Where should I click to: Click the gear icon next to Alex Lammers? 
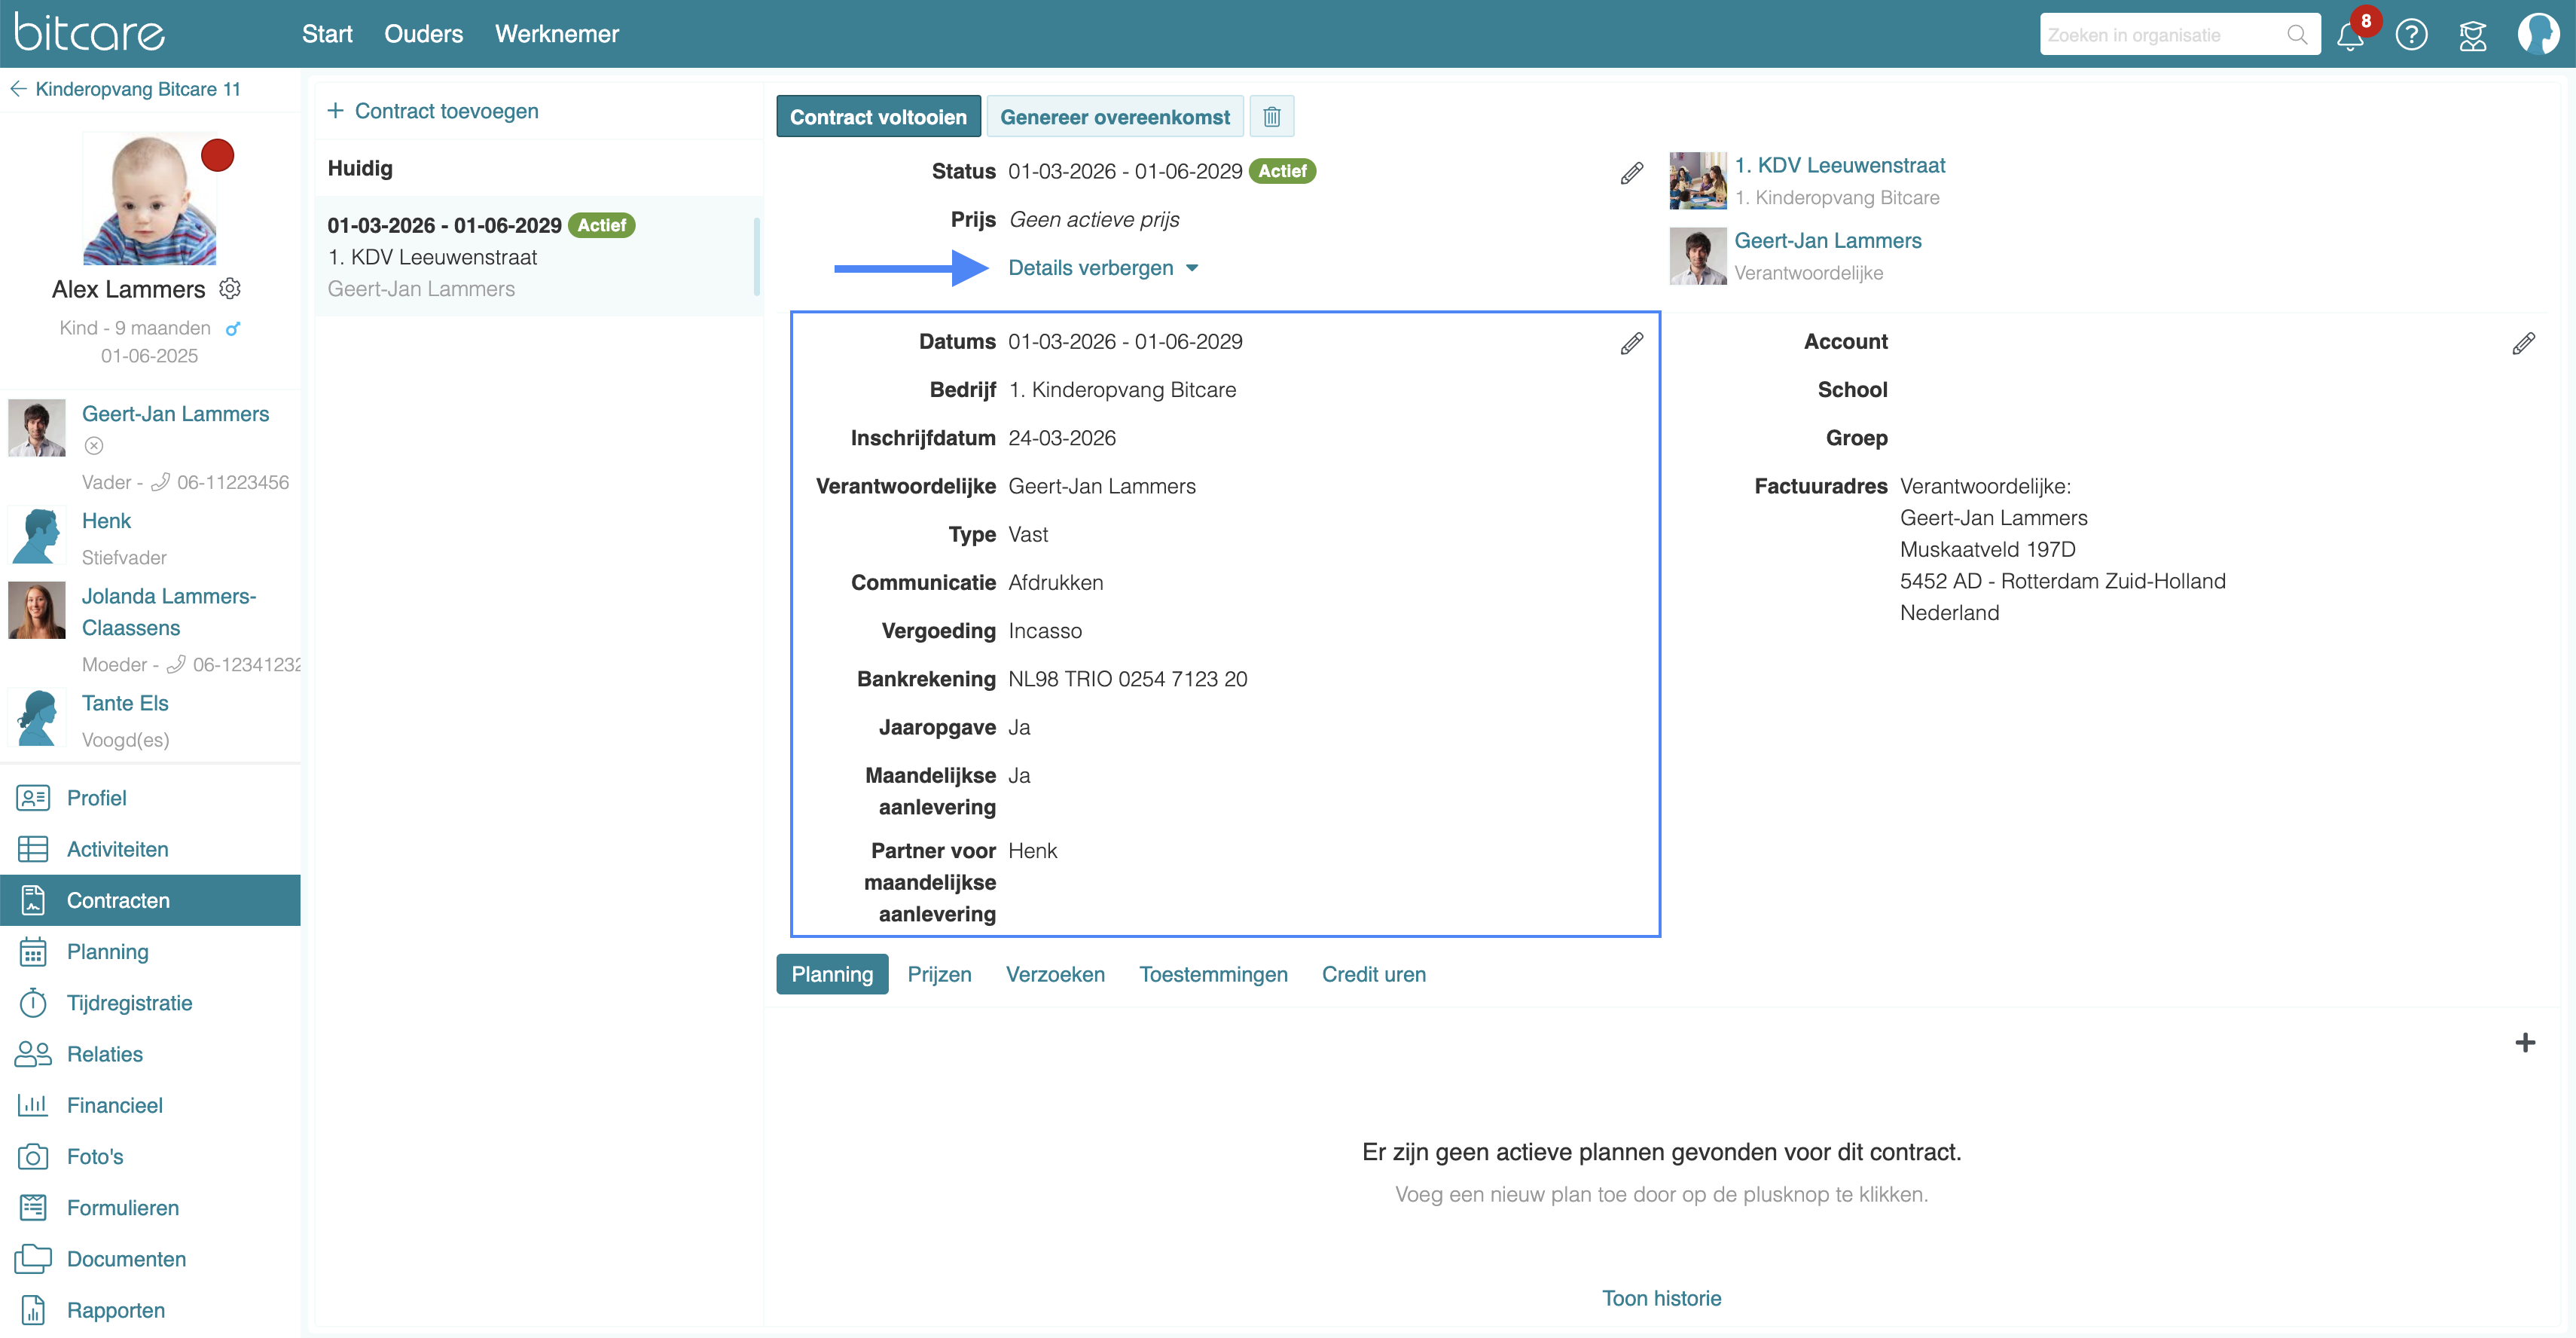230,289
